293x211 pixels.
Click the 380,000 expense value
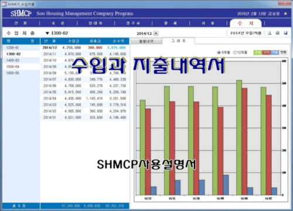[x=95, y=47]
